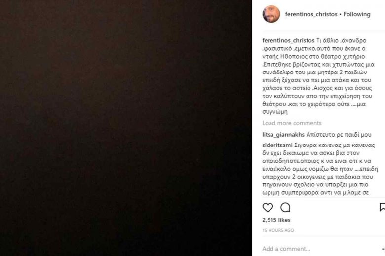The width and height of the screenshot is (385, 256).
Task: Open the ferentinos_christos profile picture
Action: 271,14
